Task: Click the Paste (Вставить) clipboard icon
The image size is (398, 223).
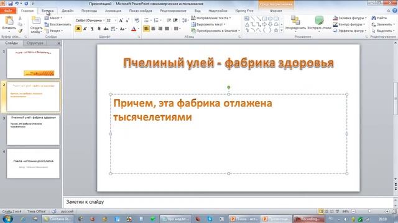Action: pos(9,20)
